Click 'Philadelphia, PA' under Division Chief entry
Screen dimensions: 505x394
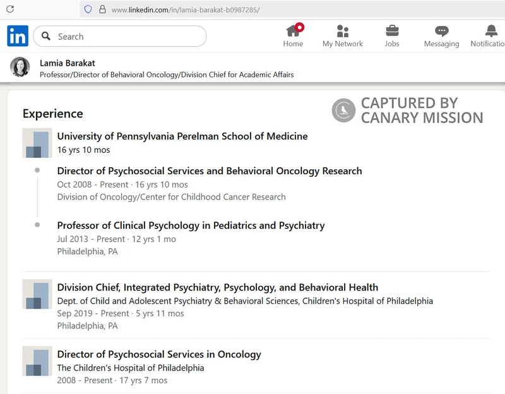87,326
